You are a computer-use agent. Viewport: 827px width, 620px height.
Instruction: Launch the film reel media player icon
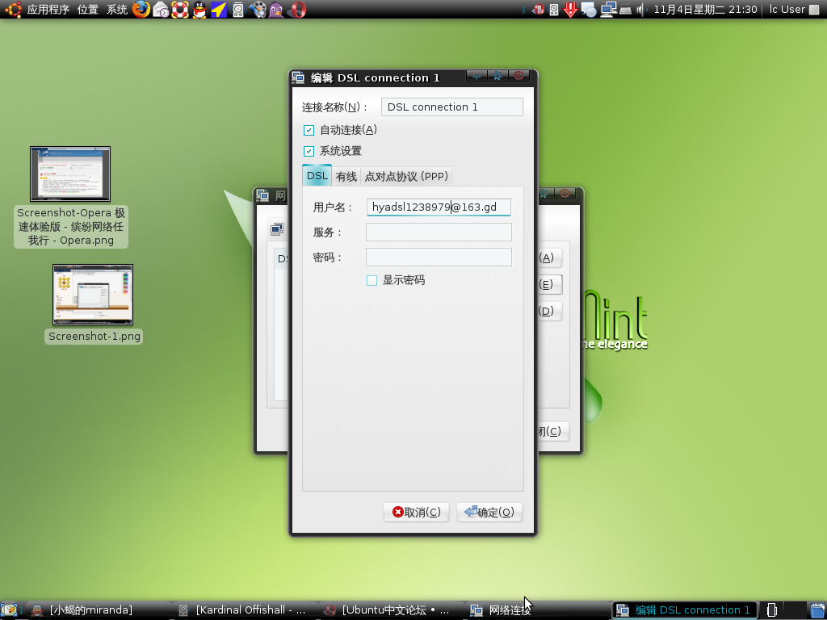258,10
